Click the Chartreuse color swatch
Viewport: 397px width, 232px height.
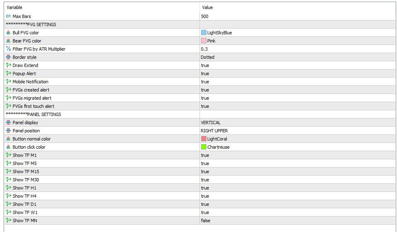click(x=204, y=147)
